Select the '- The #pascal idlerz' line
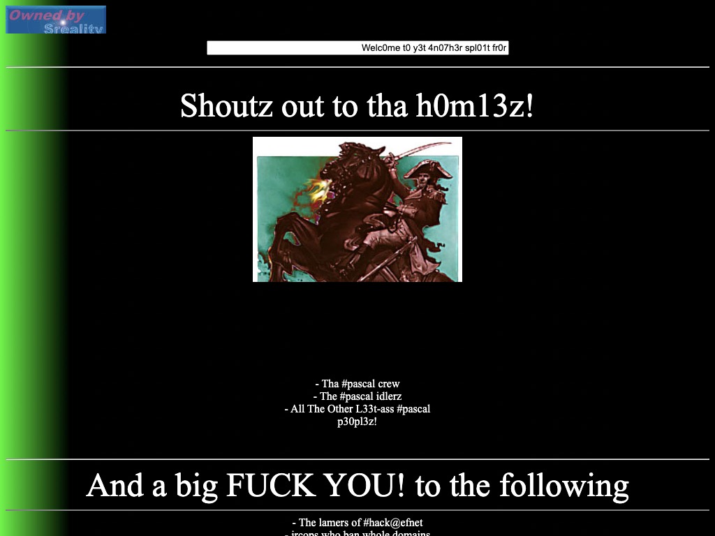Screen dimensions: 715x536 click(357, 396)
